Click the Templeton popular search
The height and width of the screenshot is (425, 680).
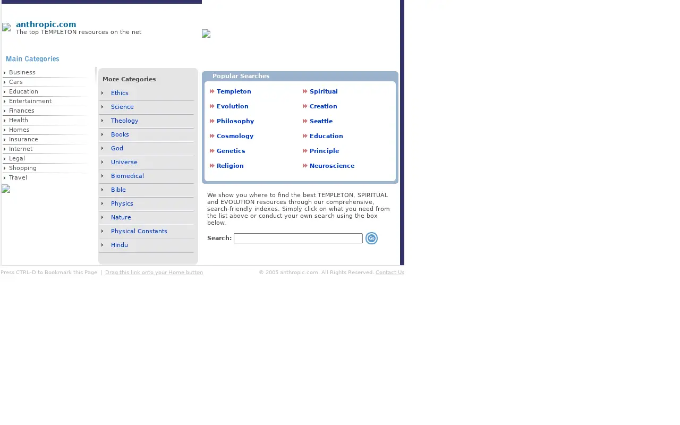234,92
